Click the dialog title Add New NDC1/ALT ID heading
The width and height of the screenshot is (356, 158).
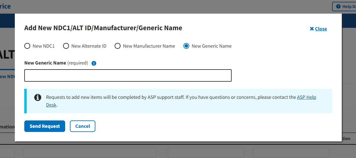(103, 28)
